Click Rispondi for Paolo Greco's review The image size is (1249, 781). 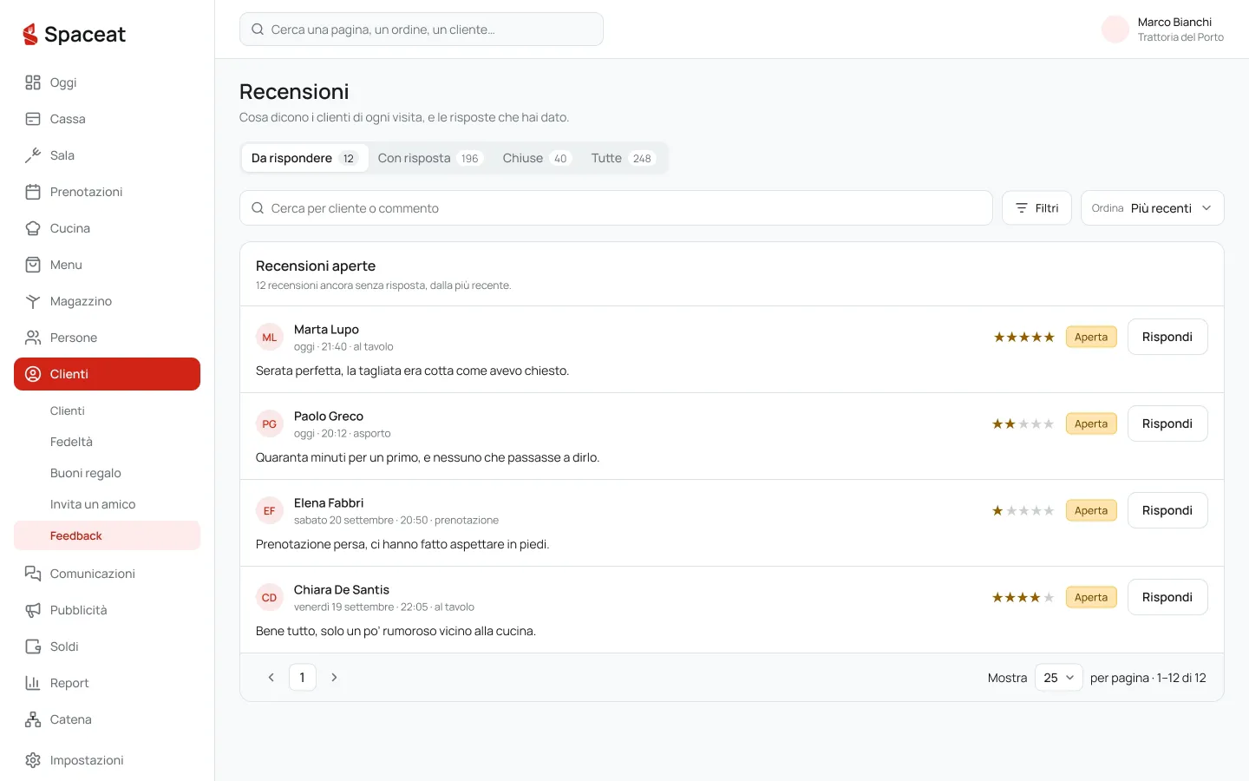(1167, 423)
